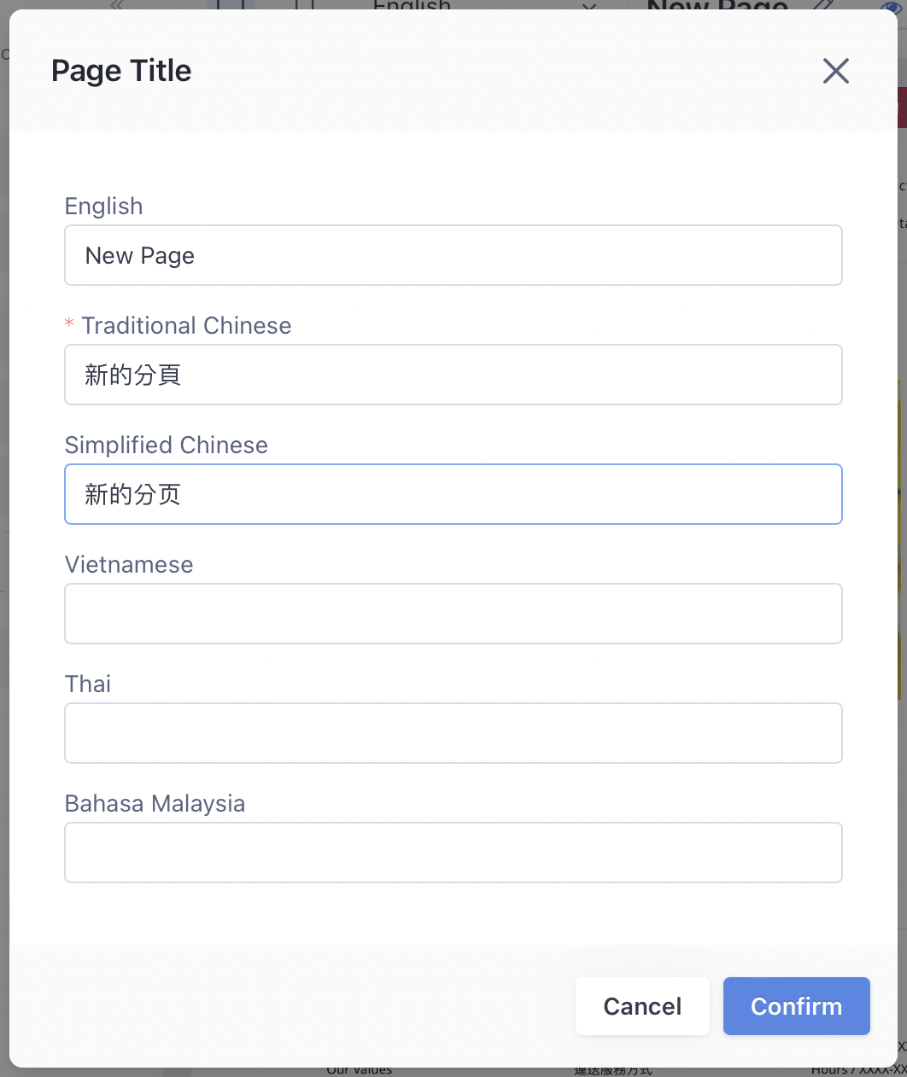Collapse sidebar with double-chevron icon behind dialog

pyautogui.click(x=117, y=4)
